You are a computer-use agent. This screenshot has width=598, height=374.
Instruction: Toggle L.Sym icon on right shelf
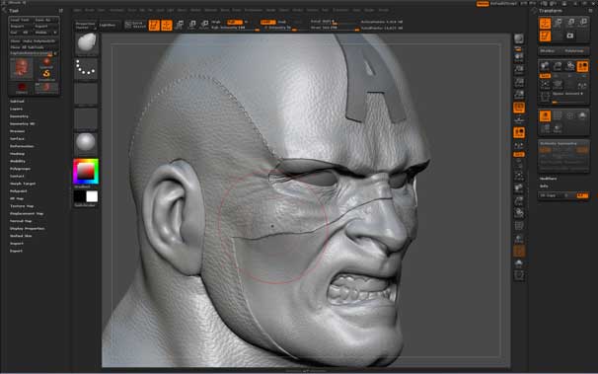point(519,146)
